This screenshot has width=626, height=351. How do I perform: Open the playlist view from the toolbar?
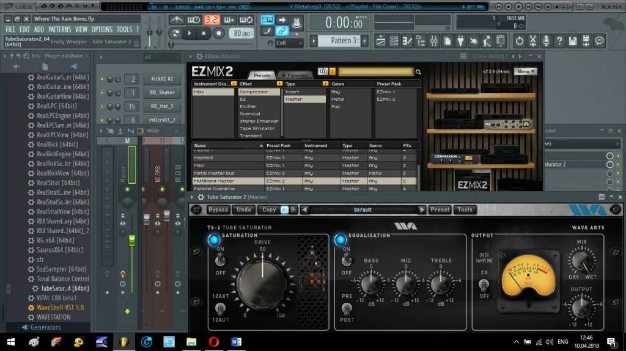pyautogui.click(x=380, y=41)
